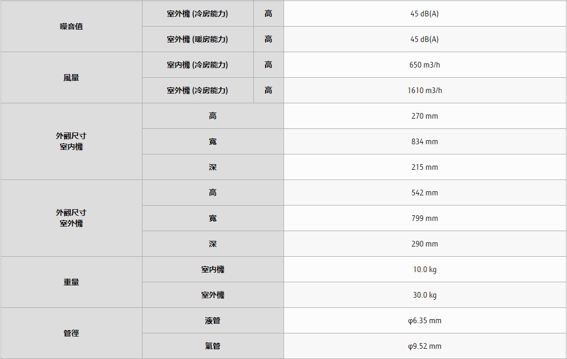Select the 290 mm depth value
567x359 pixels.
[424, 244]
